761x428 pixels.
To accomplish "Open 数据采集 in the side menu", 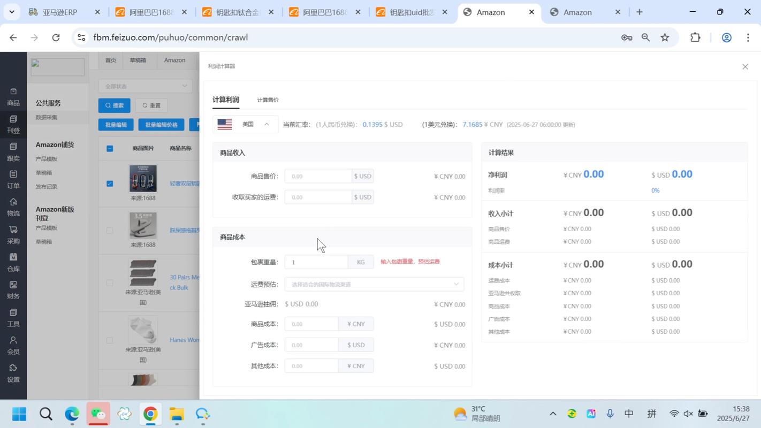I will point(47,117).
